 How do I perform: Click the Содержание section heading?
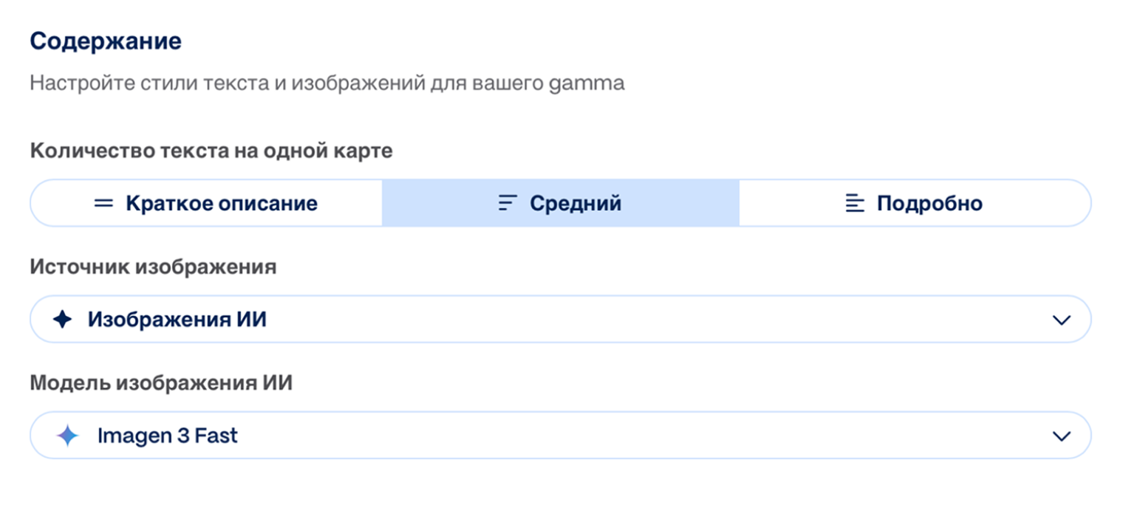coord(106,41)
